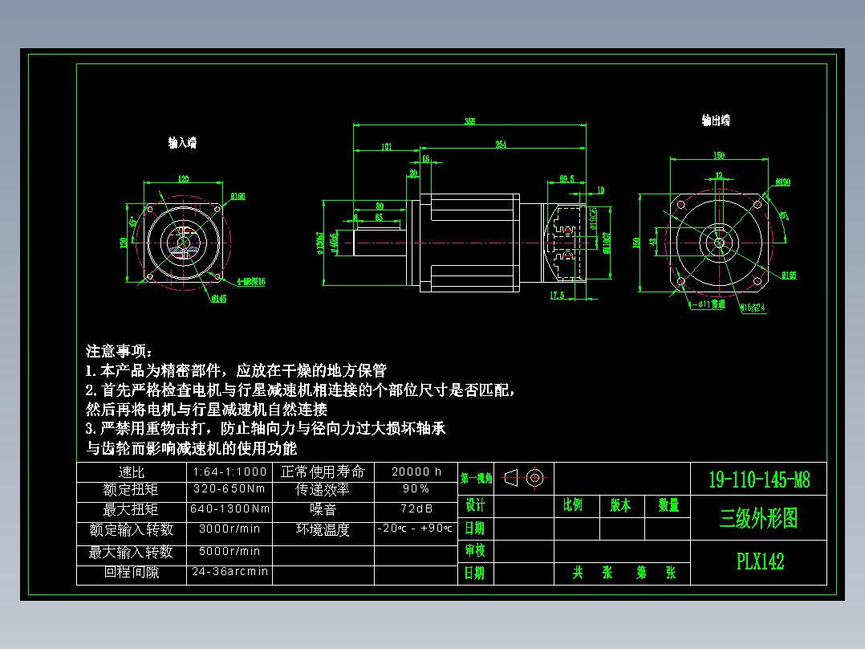This screenshot has width=865, height=649.
Task: Click the drawing number 19-110-145-M8
Action: click(x=759, y=478)
